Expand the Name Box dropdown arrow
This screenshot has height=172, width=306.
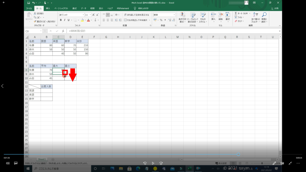click(x=41, y=31)
